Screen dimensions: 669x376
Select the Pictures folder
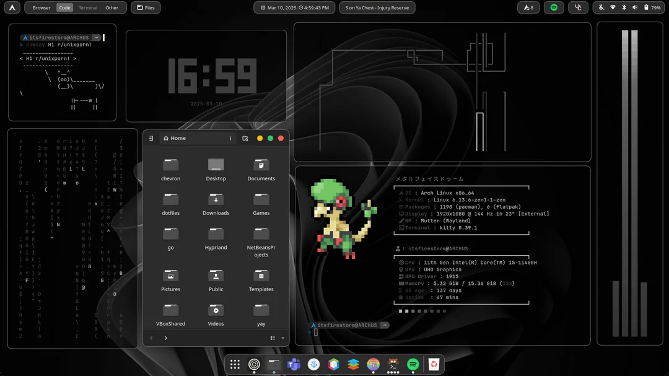[x=171, y=281]
